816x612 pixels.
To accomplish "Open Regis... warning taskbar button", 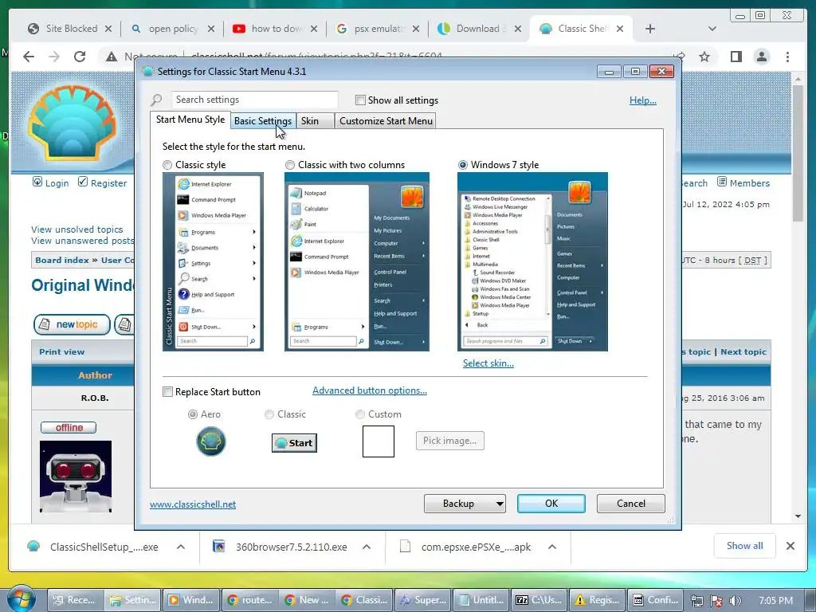I will [598, 599].
